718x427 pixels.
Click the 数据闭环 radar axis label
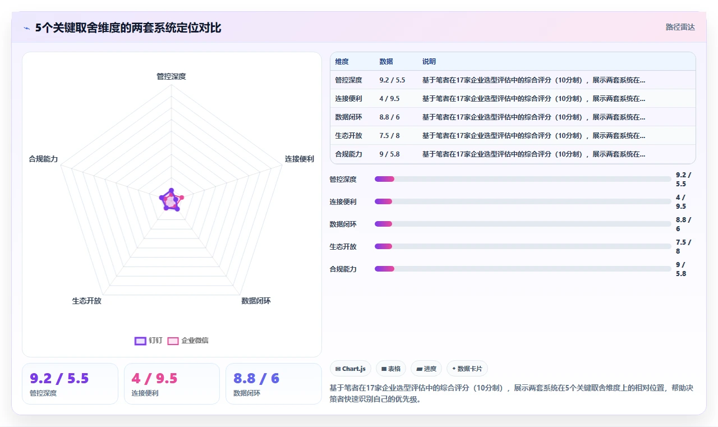click(x=256, y=301)
